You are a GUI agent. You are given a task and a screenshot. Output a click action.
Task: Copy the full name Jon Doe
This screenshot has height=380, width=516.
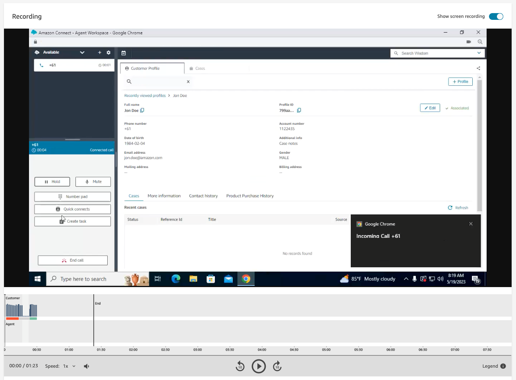(x=142, y=110)
